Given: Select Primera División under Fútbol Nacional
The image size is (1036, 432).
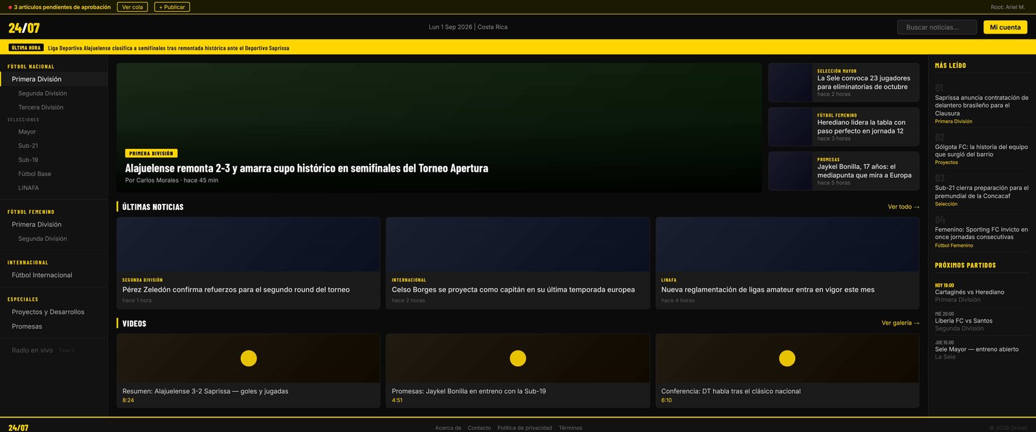Looking at the screenshot, I should (x=54, y=79).
